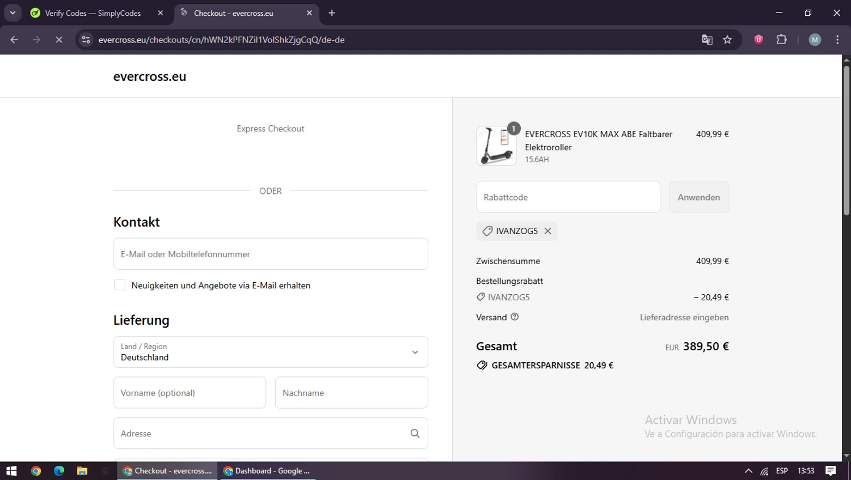
Task: Open Chrome three-dot menu
Action: pos(837,40)
